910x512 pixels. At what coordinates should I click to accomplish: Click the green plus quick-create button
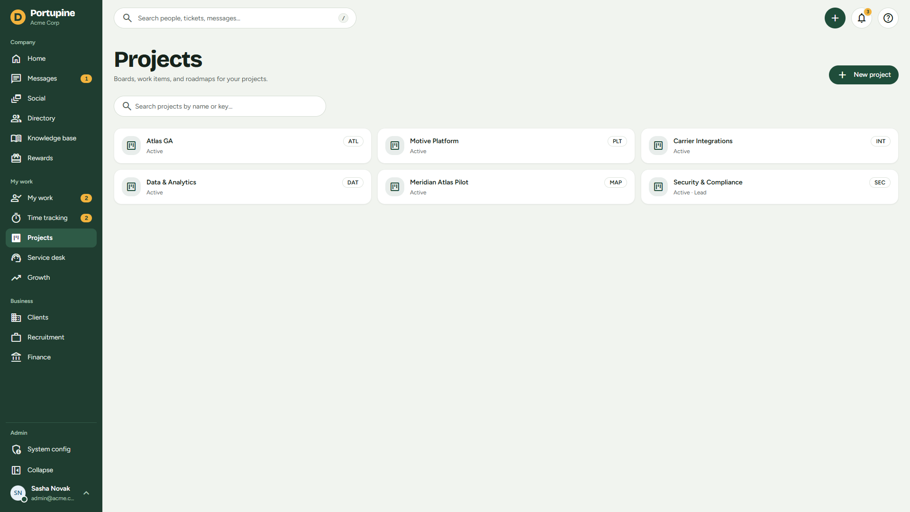click(x=835, y=18)
